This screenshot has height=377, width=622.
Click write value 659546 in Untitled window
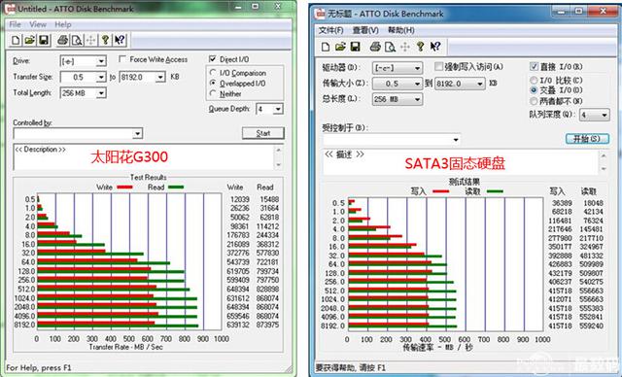(237, 316)
